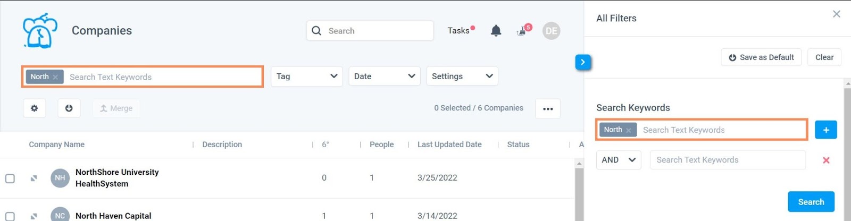Click the elephant logo icon
This screenshot has width=851, height=221.
point(40,31)
